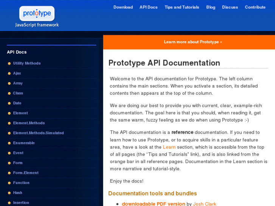275x206 pixels.
Task: Open the Blog link
Action: (211, 7)
